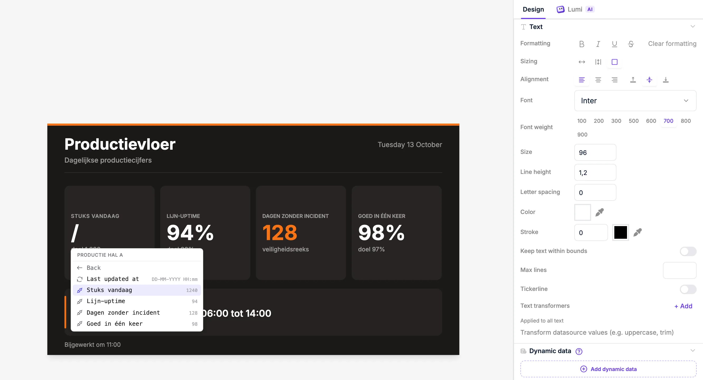
Task: Apply strikethrough formatting icon
Action: (x=631, y=44)
